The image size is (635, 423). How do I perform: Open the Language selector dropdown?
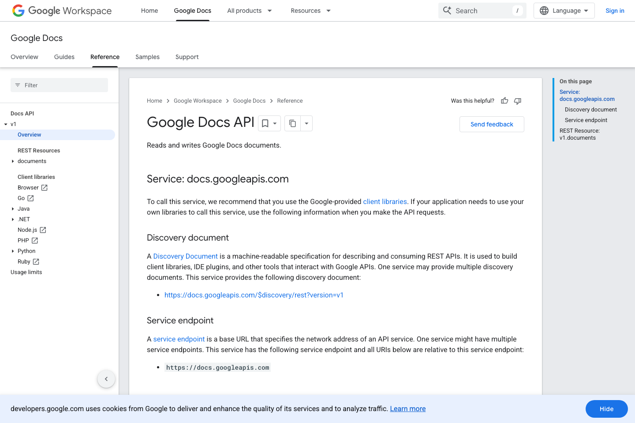[564, 10]
